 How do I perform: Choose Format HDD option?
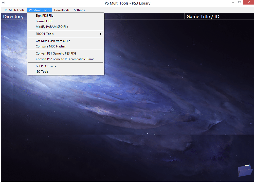[x=44, y=21]
